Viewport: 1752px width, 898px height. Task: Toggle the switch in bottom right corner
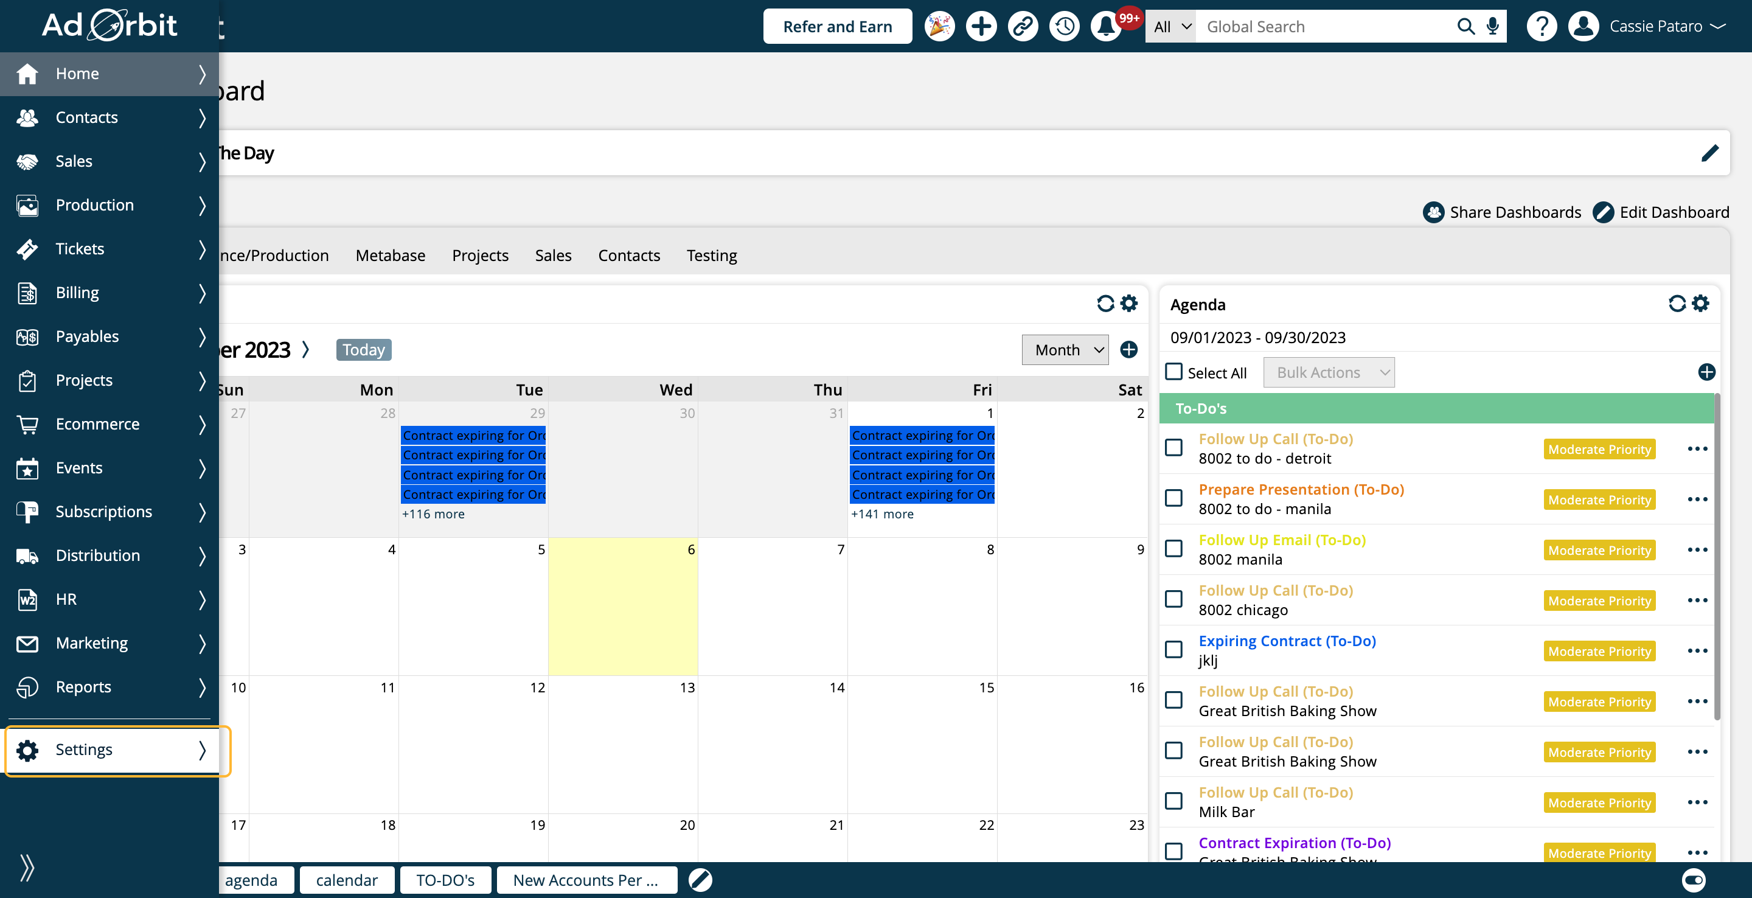1693,880
